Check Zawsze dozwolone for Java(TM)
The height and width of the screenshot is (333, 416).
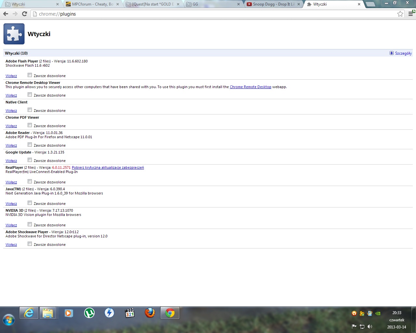pyautogui.click(x=30, y=203)
